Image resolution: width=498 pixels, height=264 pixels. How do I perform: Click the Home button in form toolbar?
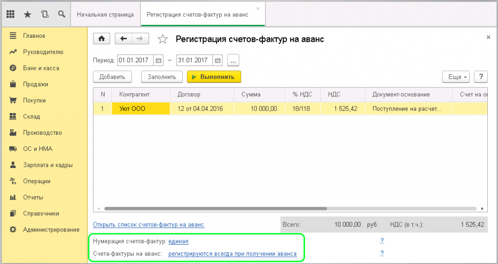pyautogui.click(x=102, y=39)
